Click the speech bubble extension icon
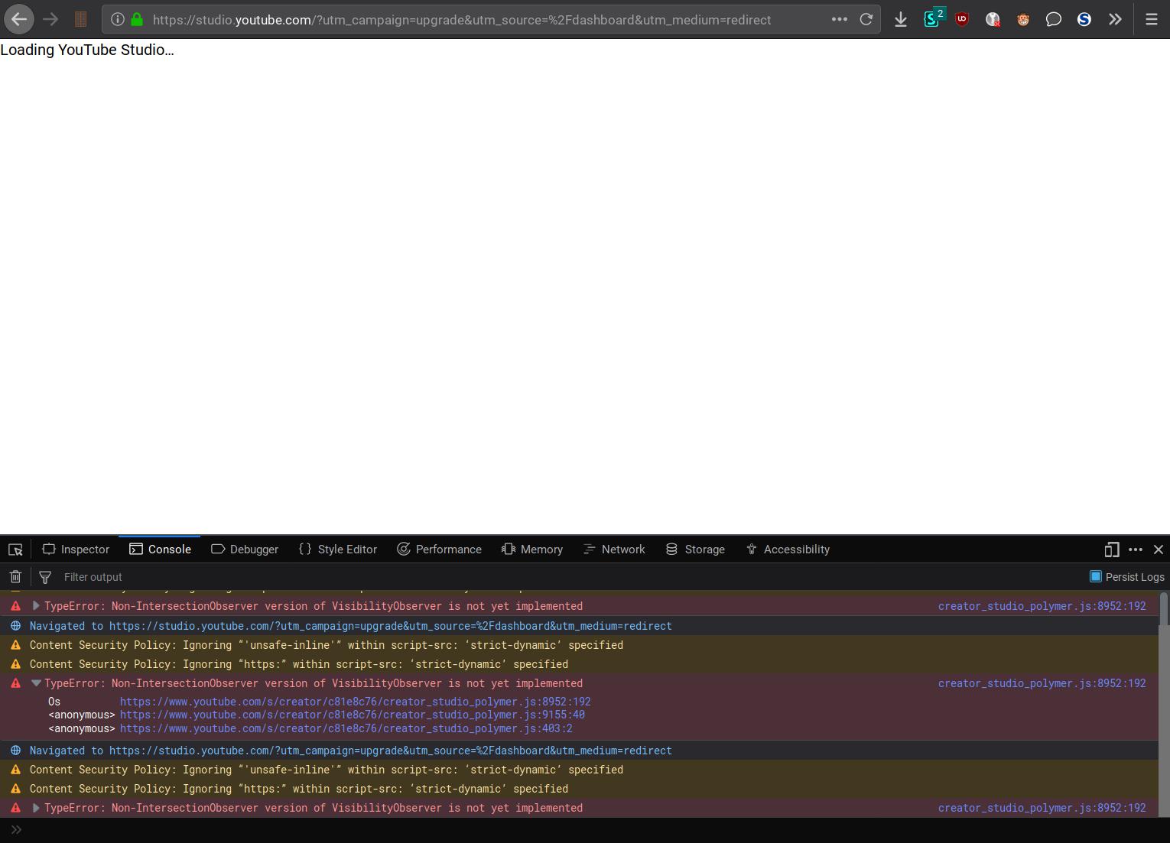The height and width of the screenshot is (843, 1170). 1053,20
